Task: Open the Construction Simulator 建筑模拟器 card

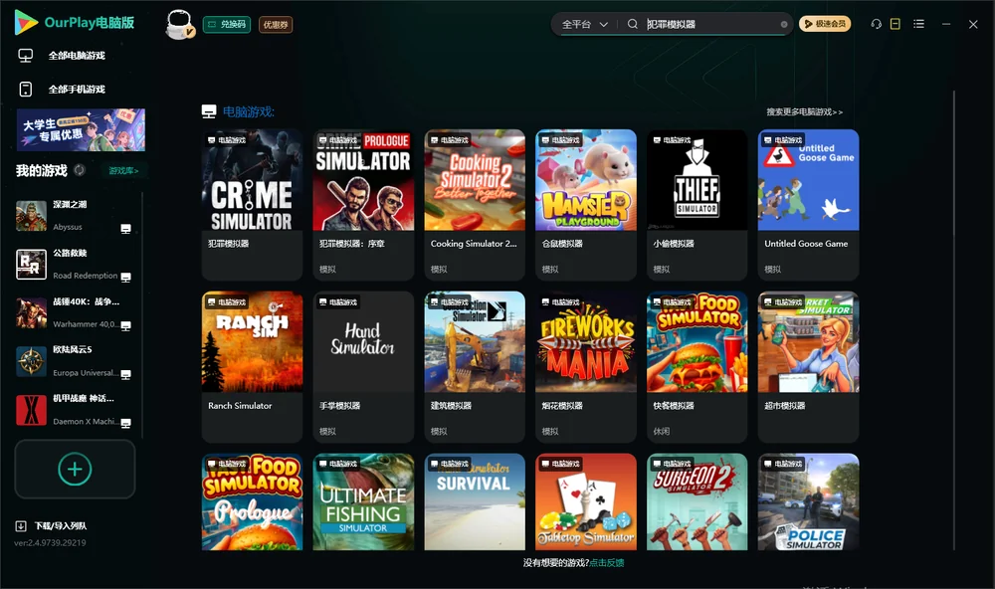Action: tap(475, 366)
